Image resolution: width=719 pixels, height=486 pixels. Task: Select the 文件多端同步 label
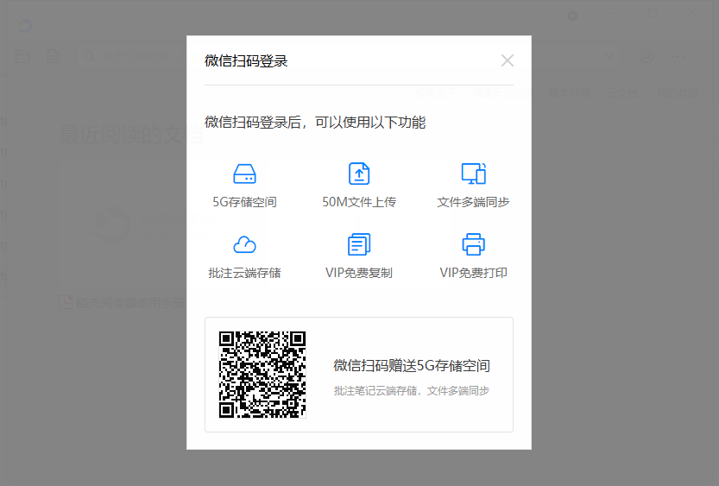click(x=474, y=202)
